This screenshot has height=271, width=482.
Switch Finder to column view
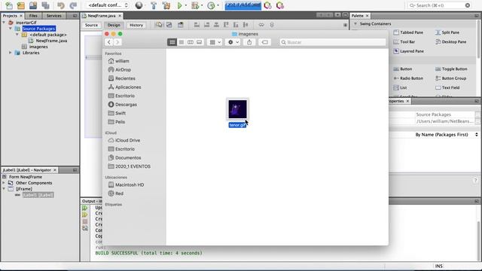191,42
